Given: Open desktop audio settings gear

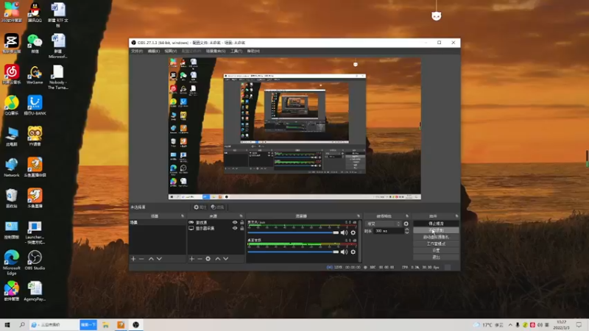Looking at the screenshot, I should pos(353,252).
